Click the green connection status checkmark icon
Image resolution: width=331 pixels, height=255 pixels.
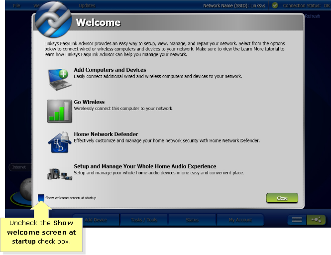click(275, 5)
